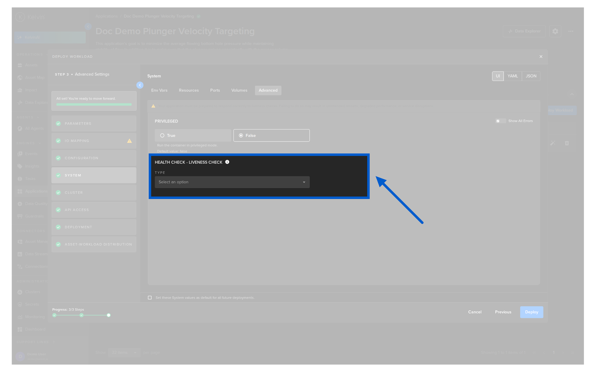The image size is (596, 372).
Task: Select the Advanced tab
Action: [268, 90]
